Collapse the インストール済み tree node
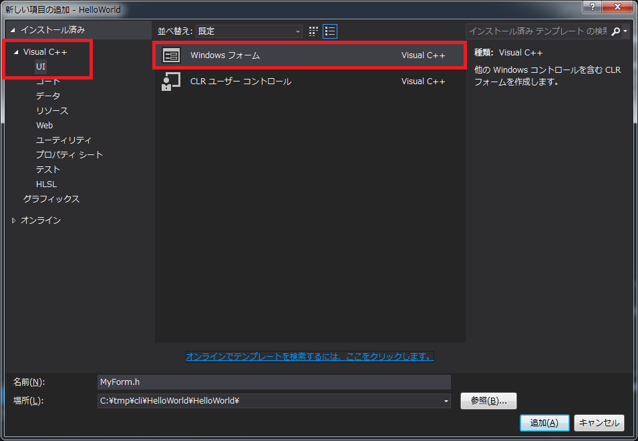This screenshot has width=638, height=441. 13,30
